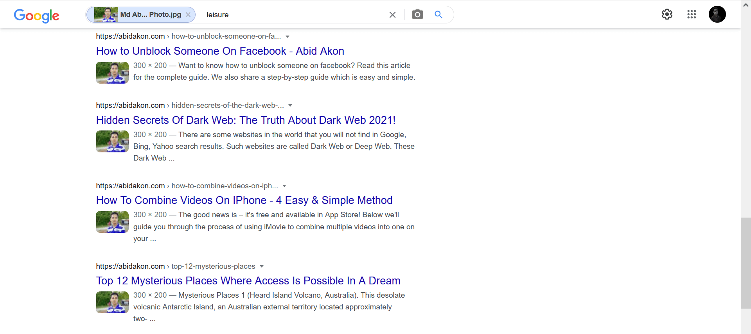Expand options for hidden-secrets-of-the-dark-web result

tap(290, 105)
